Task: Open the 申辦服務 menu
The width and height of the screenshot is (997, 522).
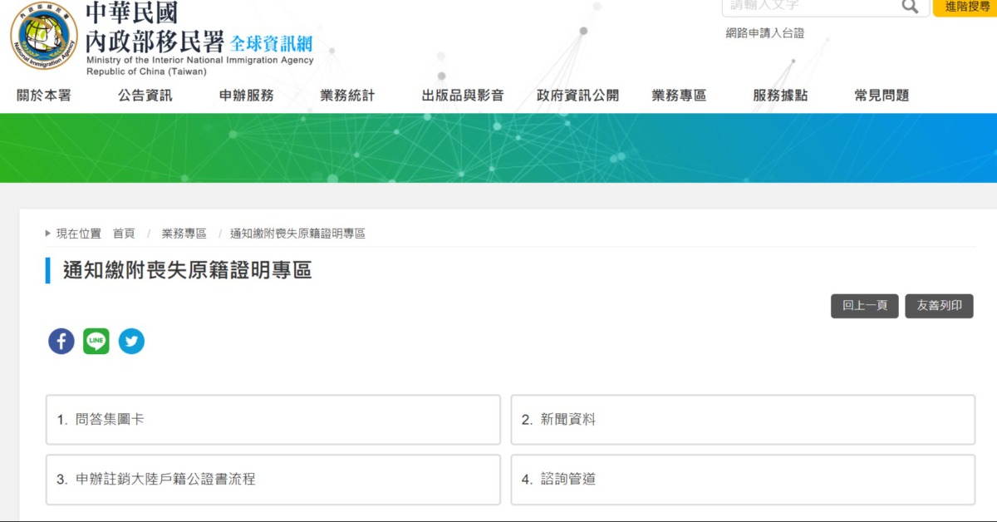Action: tap(247, 96)
